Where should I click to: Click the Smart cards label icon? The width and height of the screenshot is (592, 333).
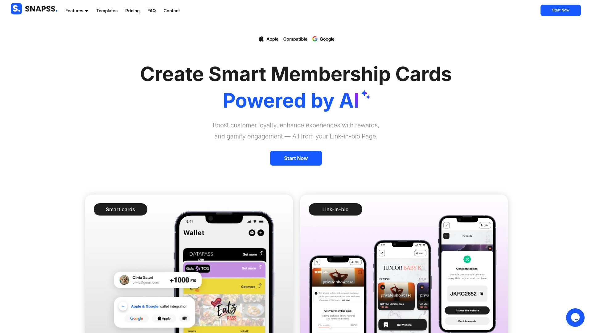click(120, 209)
